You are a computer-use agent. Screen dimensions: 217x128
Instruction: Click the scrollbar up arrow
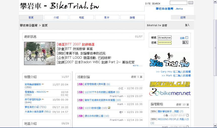(x=215, y=2)
